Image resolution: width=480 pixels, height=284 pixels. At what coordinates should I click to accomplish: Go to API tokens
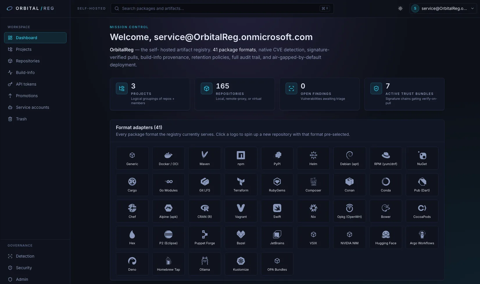point(35,84)
